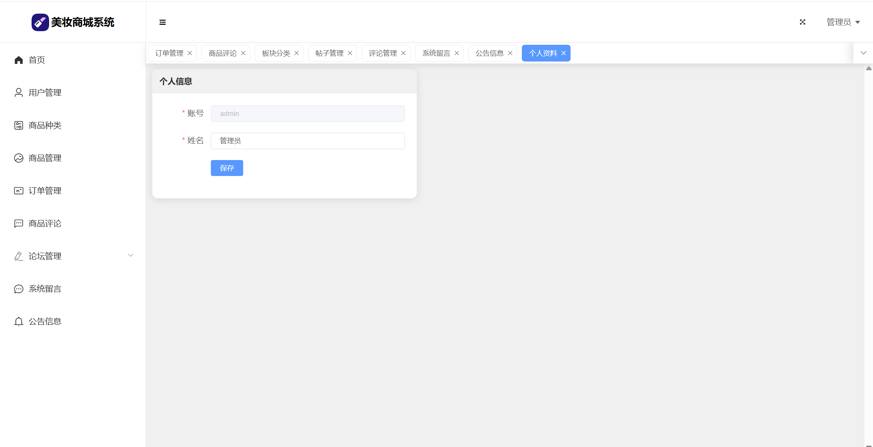873x447 pixels.
Task: Close the 个人资料 active tab
Action: click(x=564, y=53)
